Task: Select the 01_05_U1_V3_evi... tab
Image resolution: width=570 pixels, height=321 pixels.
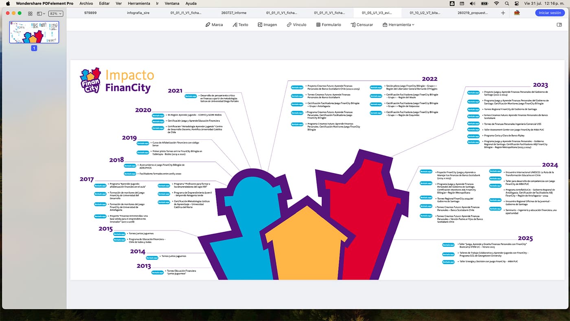Action: (x=377, y=13)
